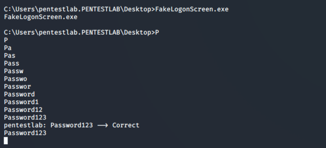The image size is (326, 148).
Task: Click FakeLogonScreen.exe in the first prompt line
Action: click(192, 9)
